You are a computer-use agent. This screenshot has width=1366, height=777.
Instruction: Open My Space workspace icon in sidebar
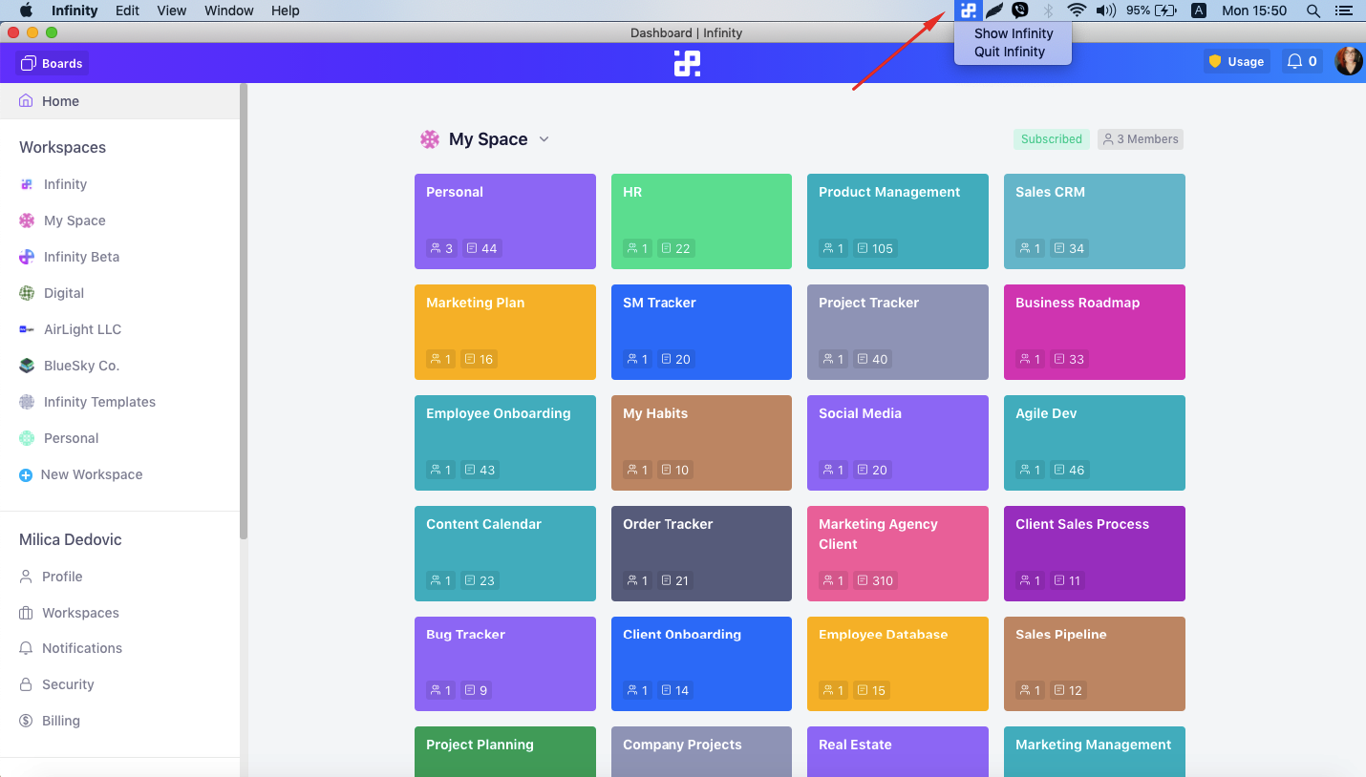point(27,220)
